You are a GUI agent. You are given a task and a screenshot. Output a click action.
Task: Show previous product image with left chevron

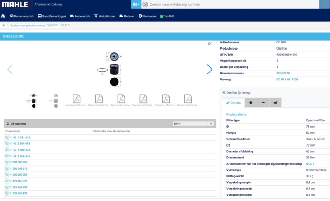click(10, 69)
